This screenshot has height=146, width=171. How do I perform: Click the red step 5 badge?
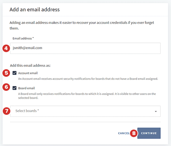pos(6,73)
